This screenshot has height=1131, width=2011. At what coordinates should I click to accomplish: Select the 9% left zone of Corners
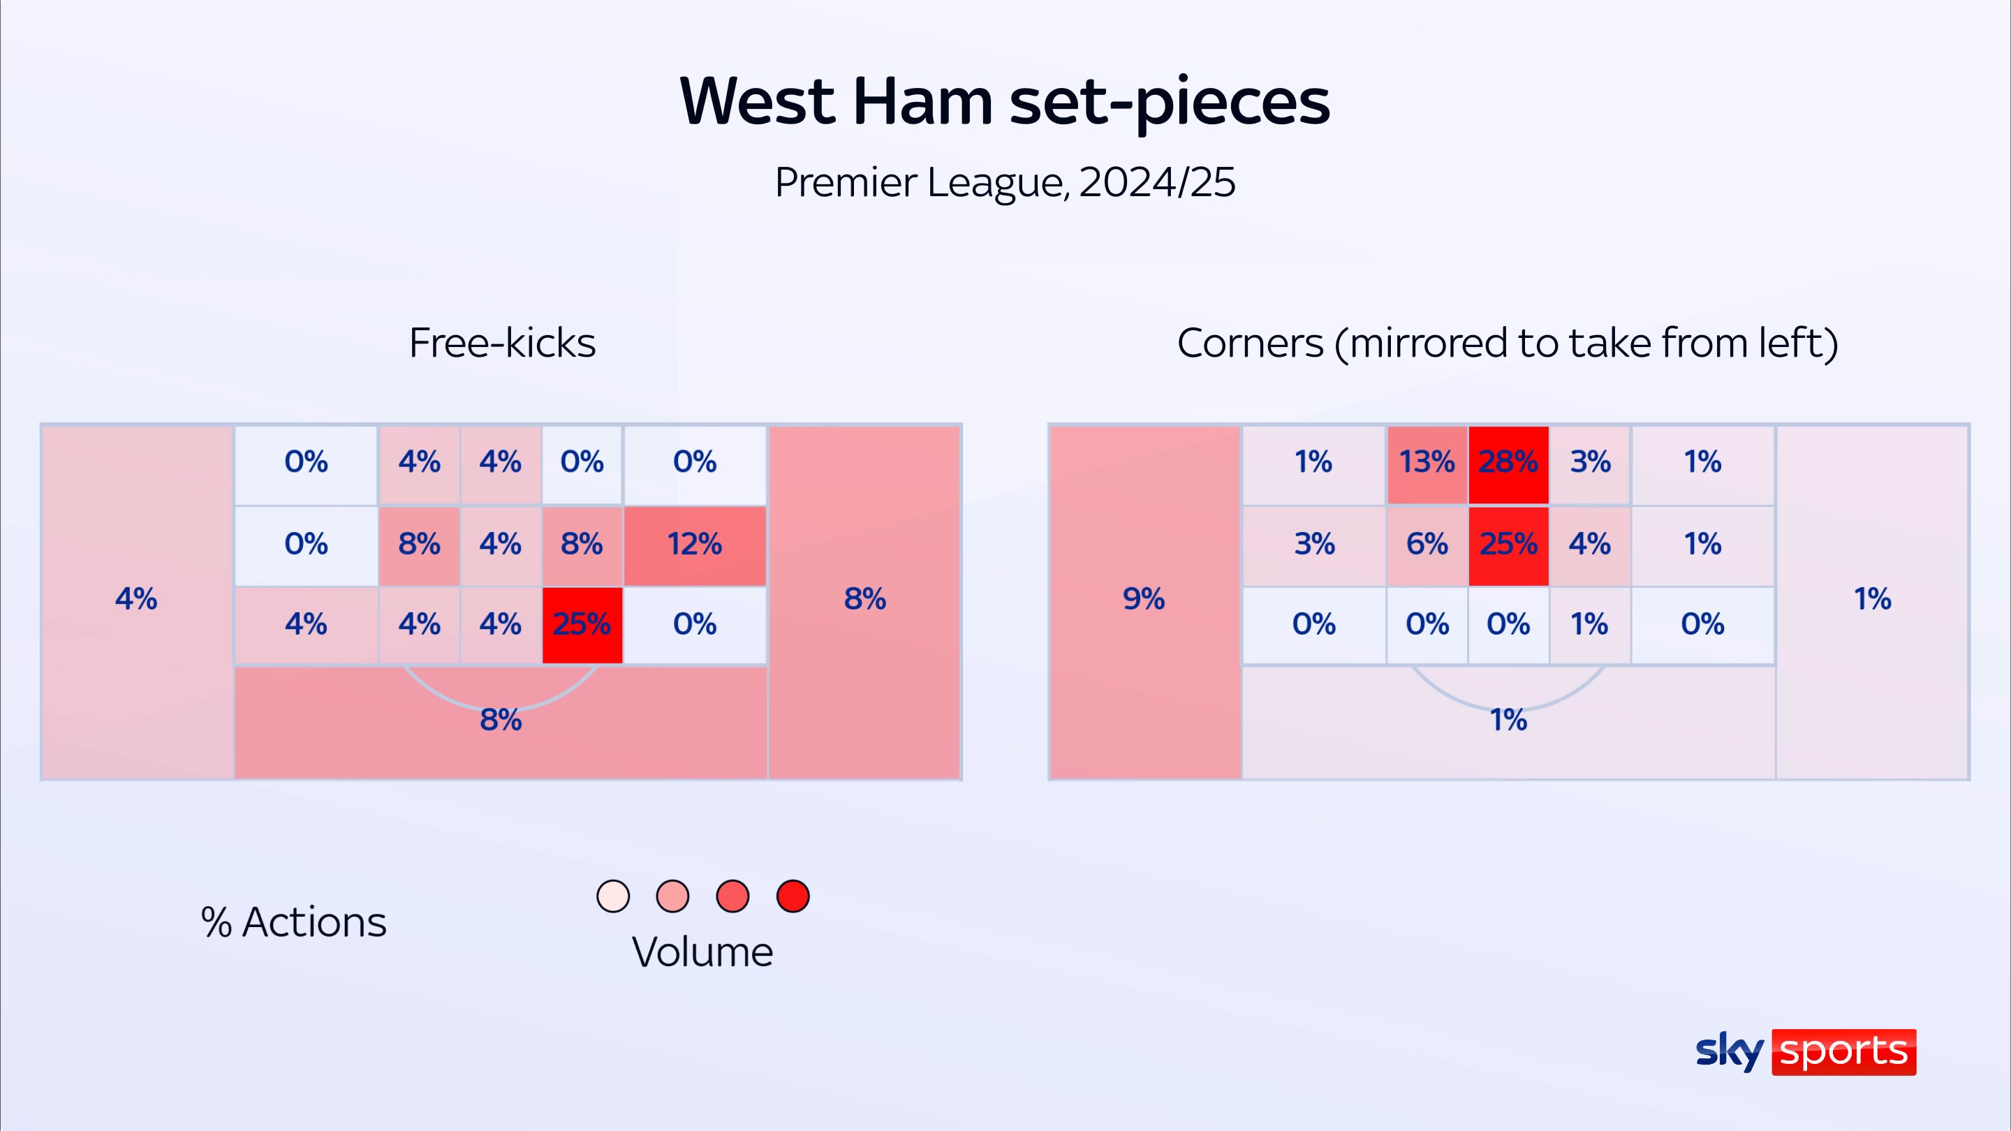pyautogui.click(x=1144, y=600)
